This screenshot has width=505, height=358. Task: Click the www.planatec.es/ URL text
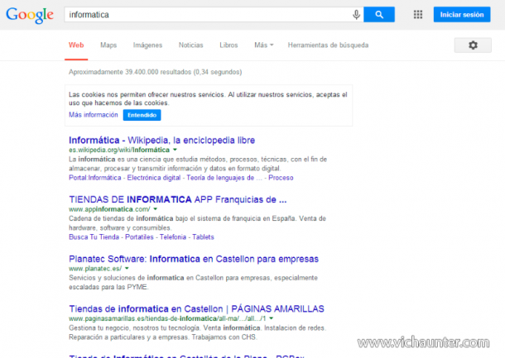tap(95, 269)
